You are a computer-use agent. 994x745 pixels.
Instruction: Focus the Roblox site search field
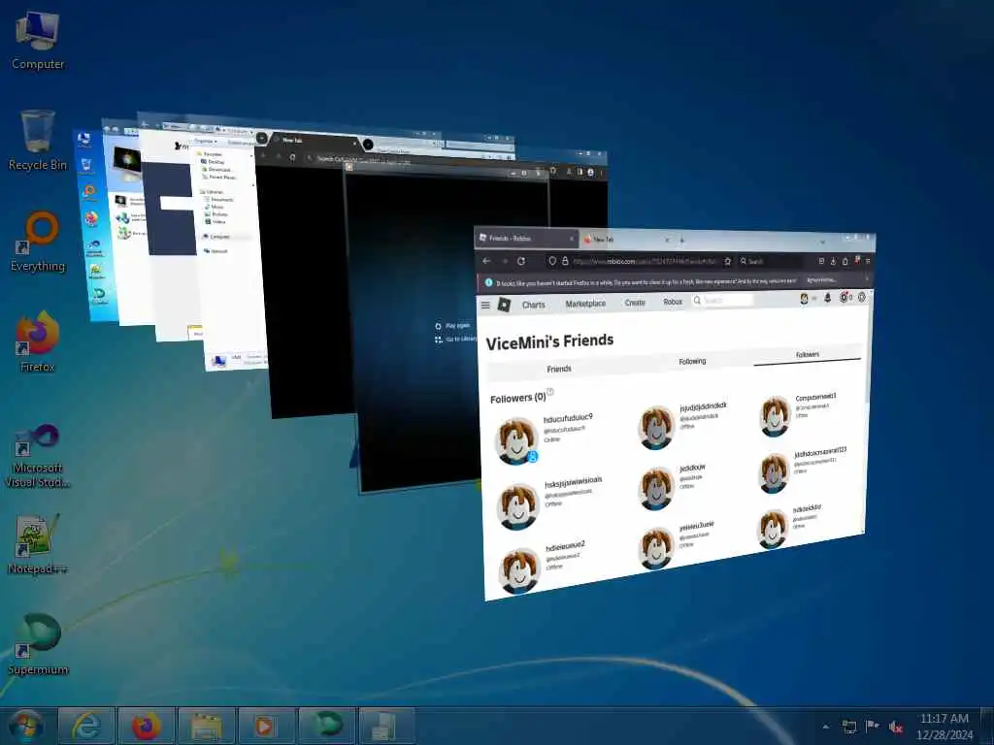tap(722, 301)
